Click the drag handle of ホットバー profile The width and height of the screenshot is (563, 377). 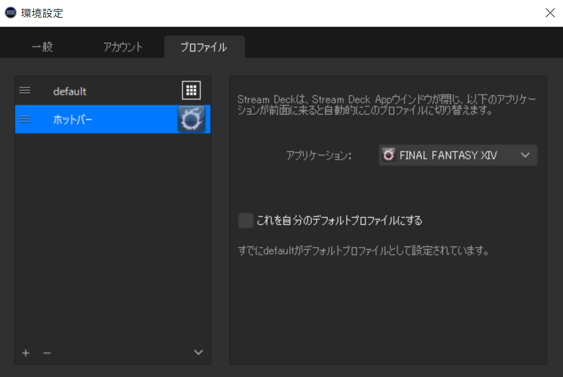click(25, 119)
